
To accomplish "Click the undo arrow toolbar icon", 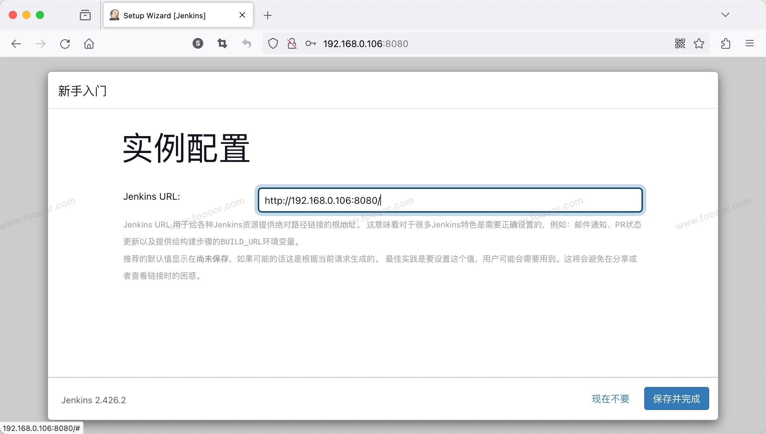I will coord(247,43).
